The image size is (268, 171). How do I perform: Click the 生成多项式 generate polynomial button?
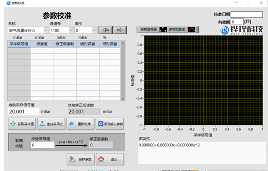(51, 124)
